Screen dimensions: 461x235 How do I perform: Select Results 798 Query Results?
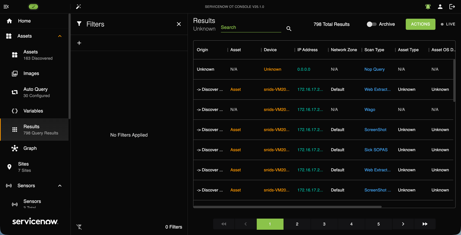[x=34, y=130]
